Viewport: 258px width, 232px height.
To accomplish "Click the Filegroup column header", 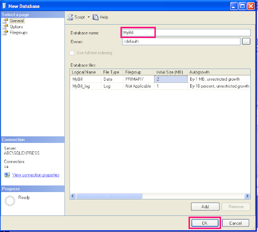I will (x=138, y=72).
